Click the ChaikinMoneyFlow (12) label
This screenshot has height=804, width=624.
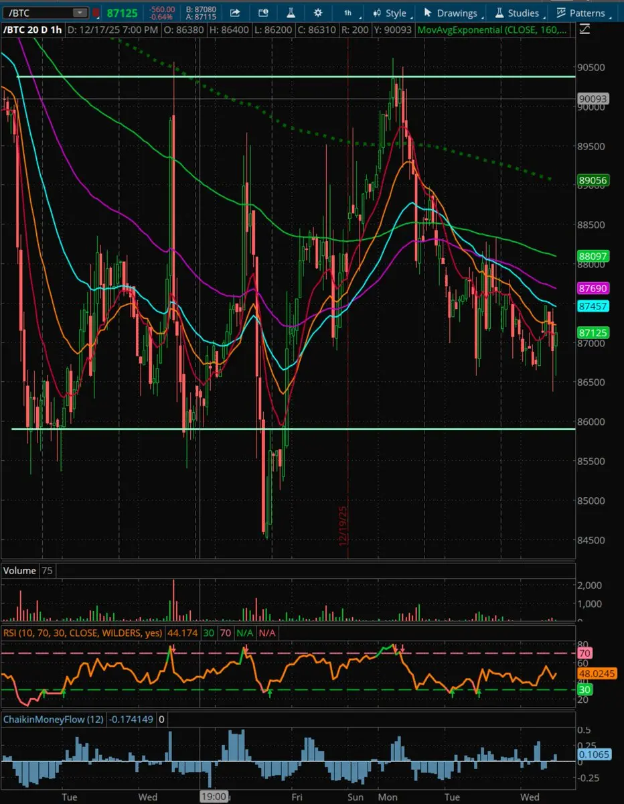tap(54, 720)
